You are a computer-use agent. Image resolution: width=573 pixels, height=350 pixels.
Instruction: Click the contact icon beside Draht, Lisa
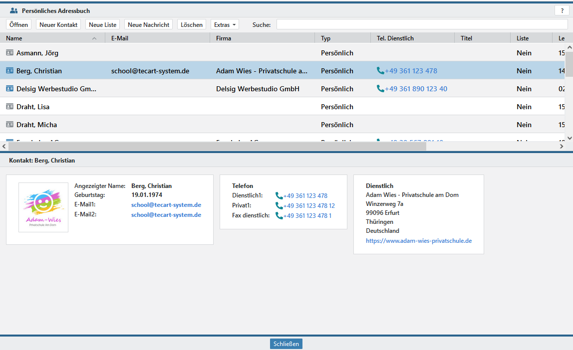(x=10, y=107)
